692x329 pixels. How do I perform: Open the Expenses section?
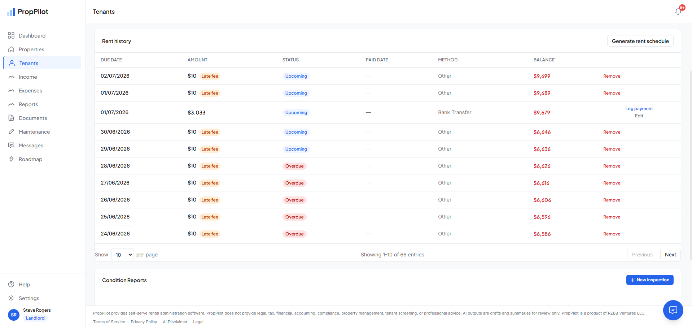[x=42, y=90]
